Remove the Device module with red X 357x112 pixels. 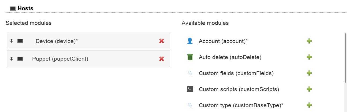(161, 41)
